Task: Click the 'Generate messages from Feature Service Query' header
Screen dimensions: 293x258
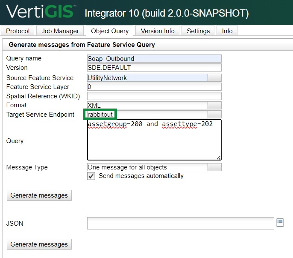Action: coord(82,45)
